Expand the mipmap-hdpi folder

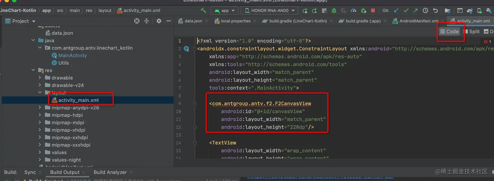[40, 115]
